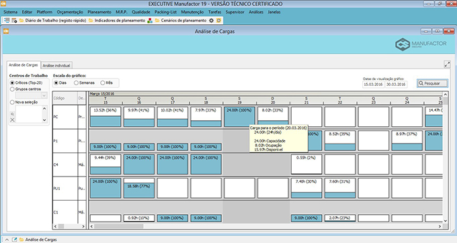This screenshot has height=243, width=457.
Task: Expand status bar with the caret arrow
Action: click(x=7, y=240)
